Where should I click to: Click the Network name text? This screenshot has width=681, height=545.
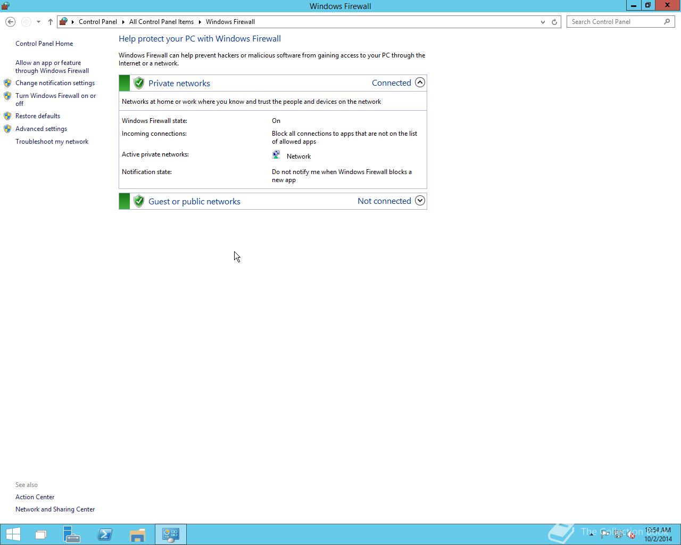(298, 156)
